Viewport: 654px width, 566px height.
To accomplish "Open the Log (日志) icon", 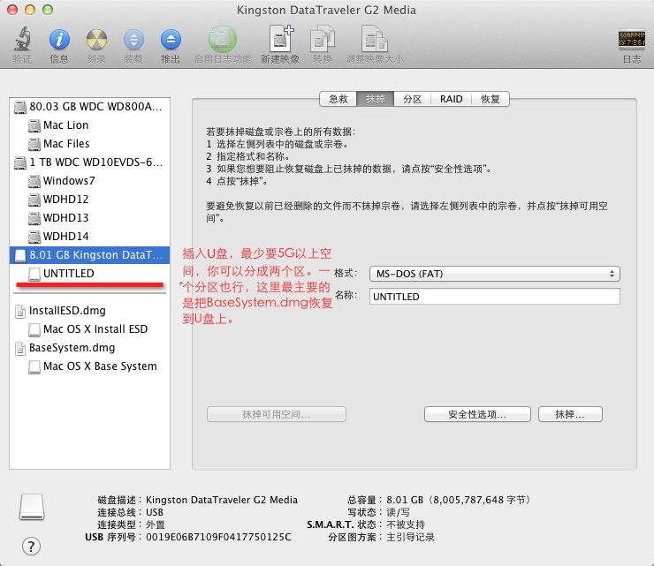I will coord(632,40).
